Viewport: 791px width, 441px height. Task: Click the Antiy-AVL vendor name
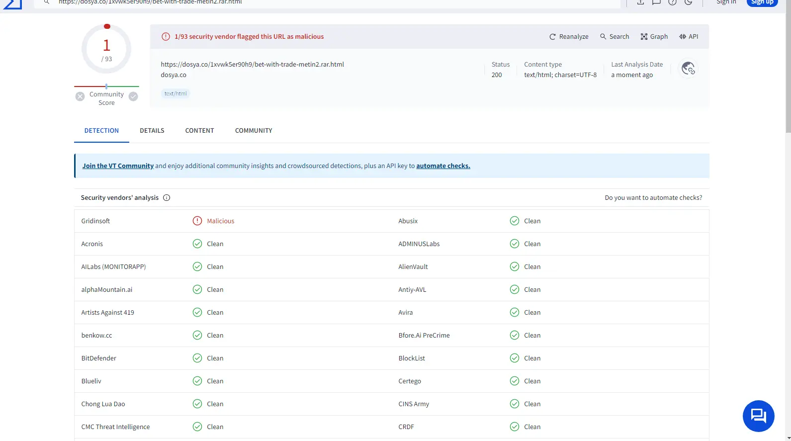pos(412,290)
